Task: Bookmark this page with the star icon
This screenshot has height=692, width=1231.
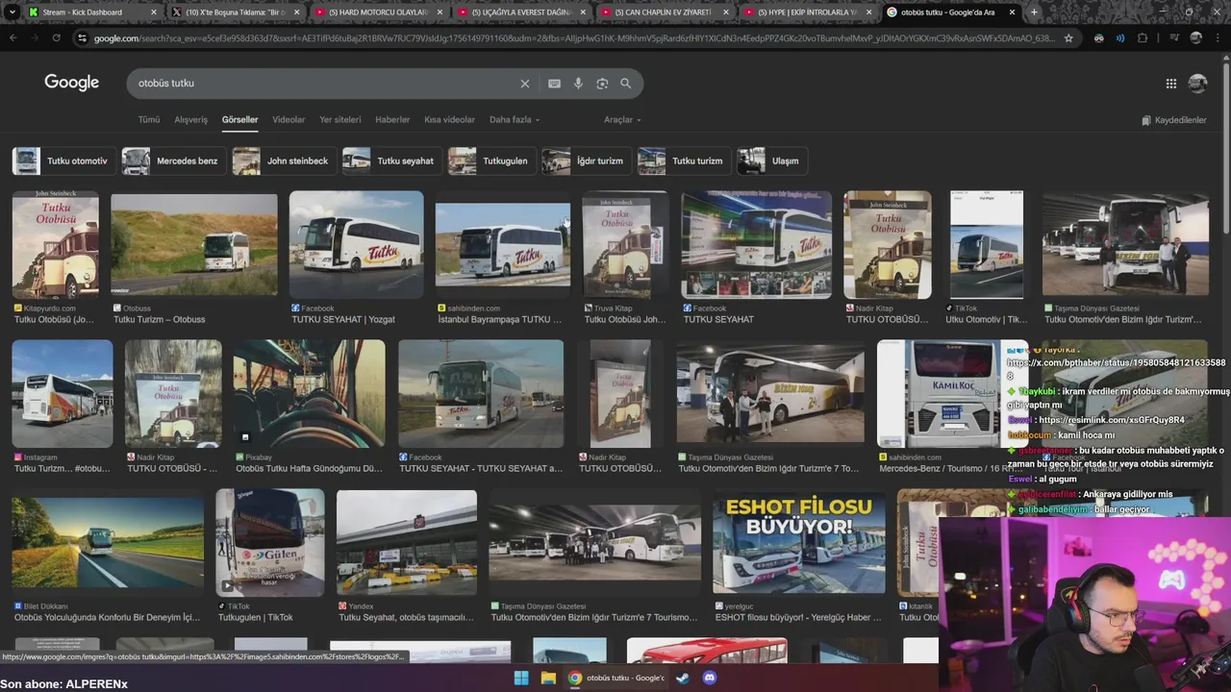Action: pyautogui.click(x=1068, y=37)
